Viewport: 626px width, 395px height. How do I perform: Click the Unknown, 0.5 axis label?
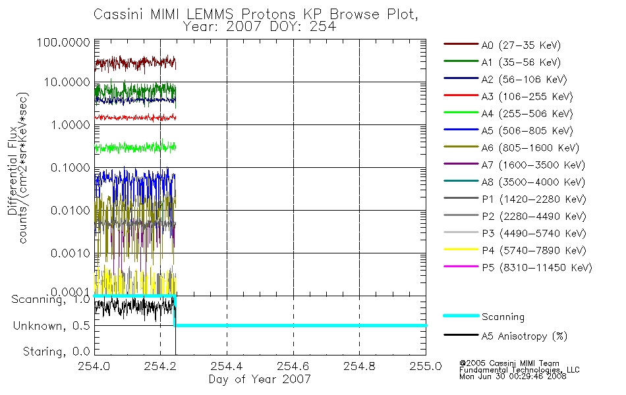51,326
